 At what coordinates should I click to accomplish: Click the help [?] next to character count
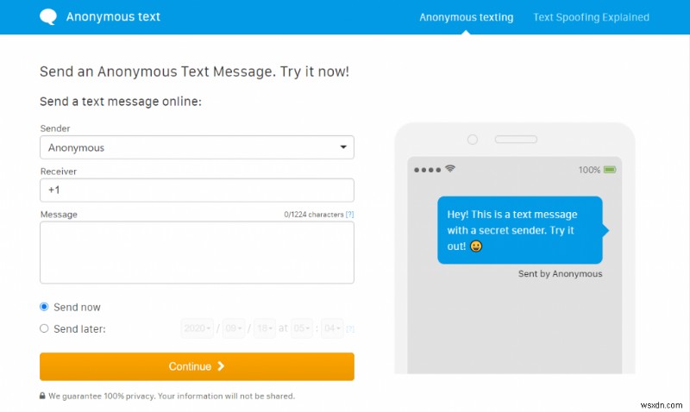(349, 215)
